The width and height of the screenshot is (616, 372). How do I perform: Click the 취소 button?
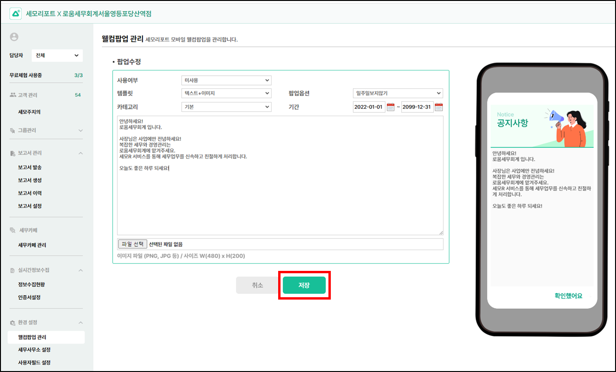pos(257,285)
